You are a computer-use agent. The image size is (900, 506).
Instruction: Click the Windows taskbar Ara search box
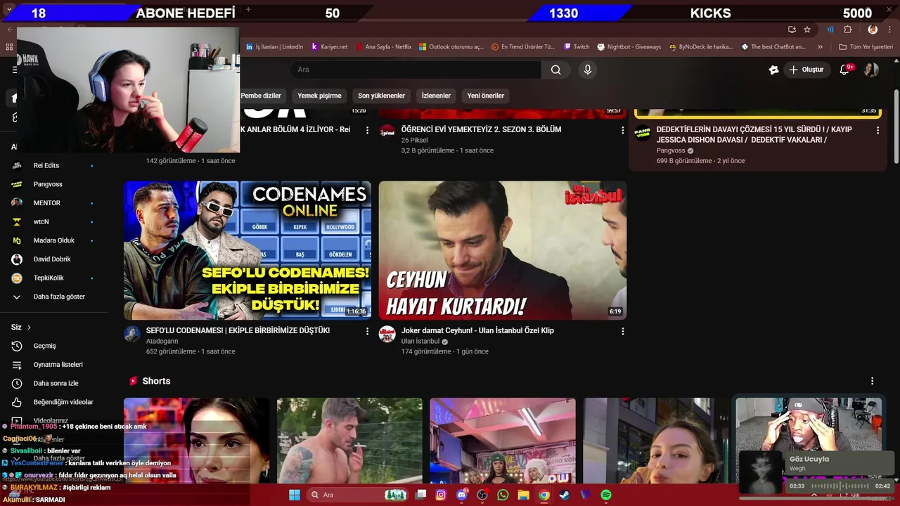pyautogui.click(x=359, y=495)
